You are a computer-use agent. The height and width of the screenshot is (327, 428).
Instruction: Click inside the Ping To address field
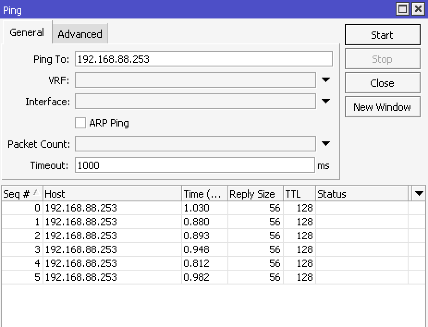tap(203, 59)
